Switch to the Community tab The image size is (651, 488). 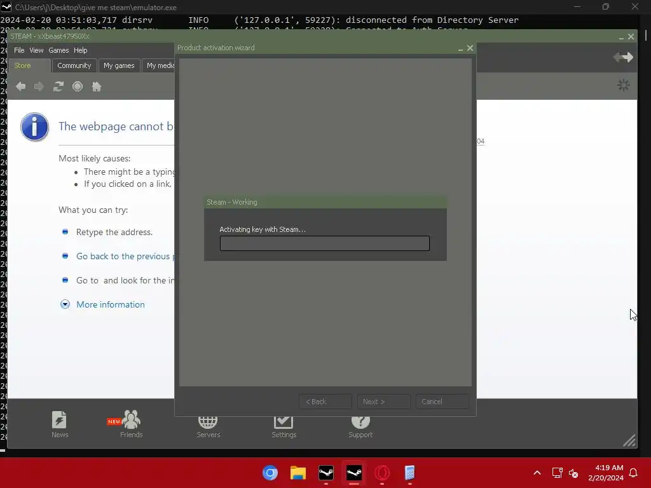click(74, 65)
